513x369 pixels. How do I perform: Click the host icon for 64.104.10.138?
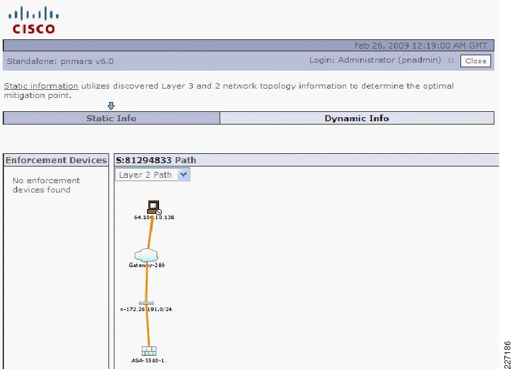154,207
